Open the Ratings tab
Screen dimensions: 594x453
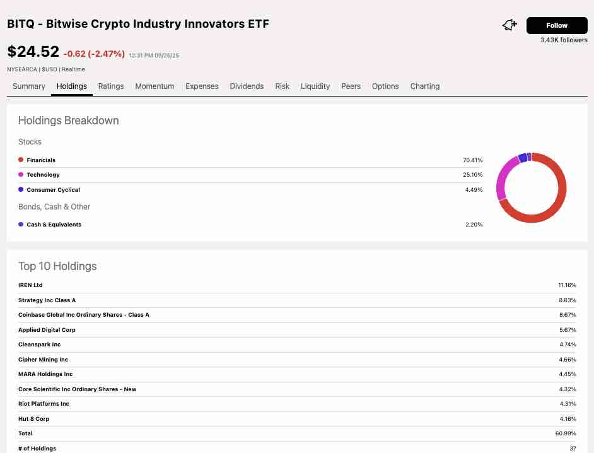coord(111,86)
